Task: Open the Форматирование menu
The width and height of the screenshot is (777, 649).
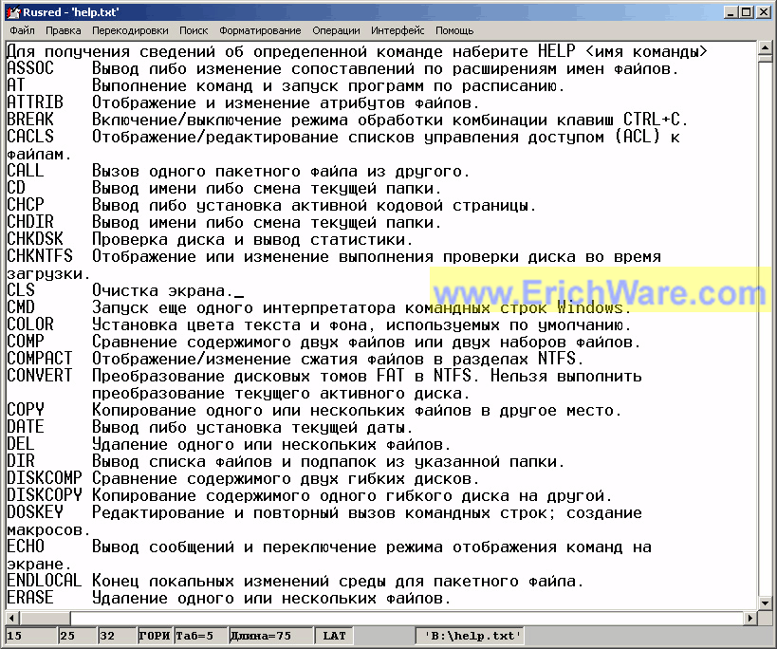Action: pyautogui.click(x=260, y=30)
